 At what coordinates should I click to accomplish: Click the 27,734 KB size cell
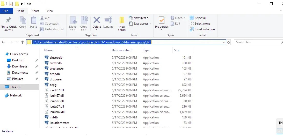[184, 90]
